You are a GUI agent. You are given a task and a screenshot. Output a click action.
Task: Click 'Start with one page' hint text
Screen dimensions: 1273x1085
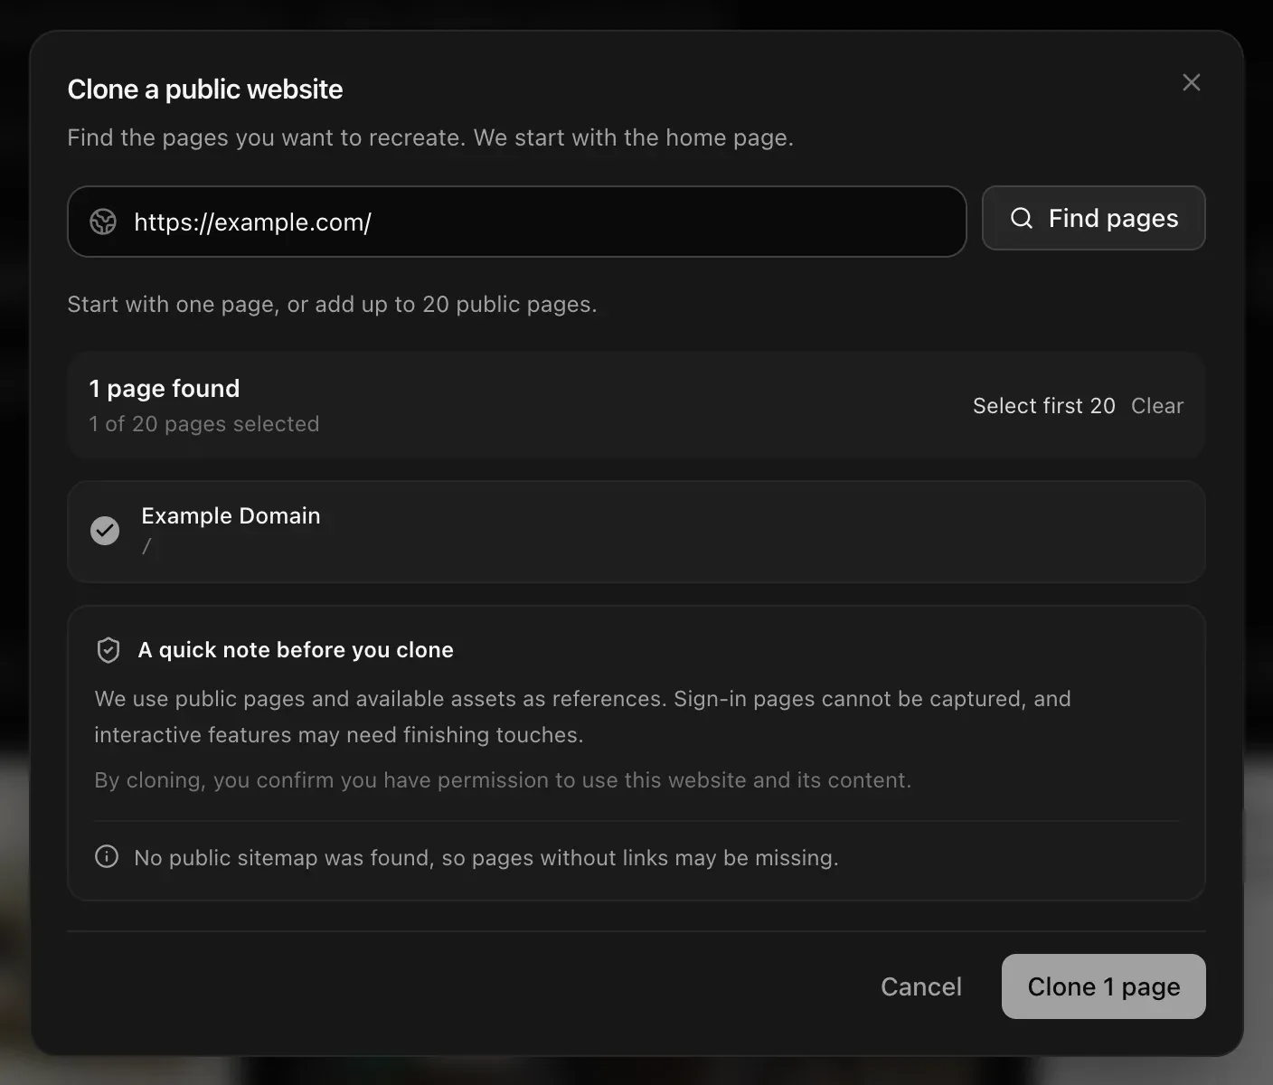[332, 305]
